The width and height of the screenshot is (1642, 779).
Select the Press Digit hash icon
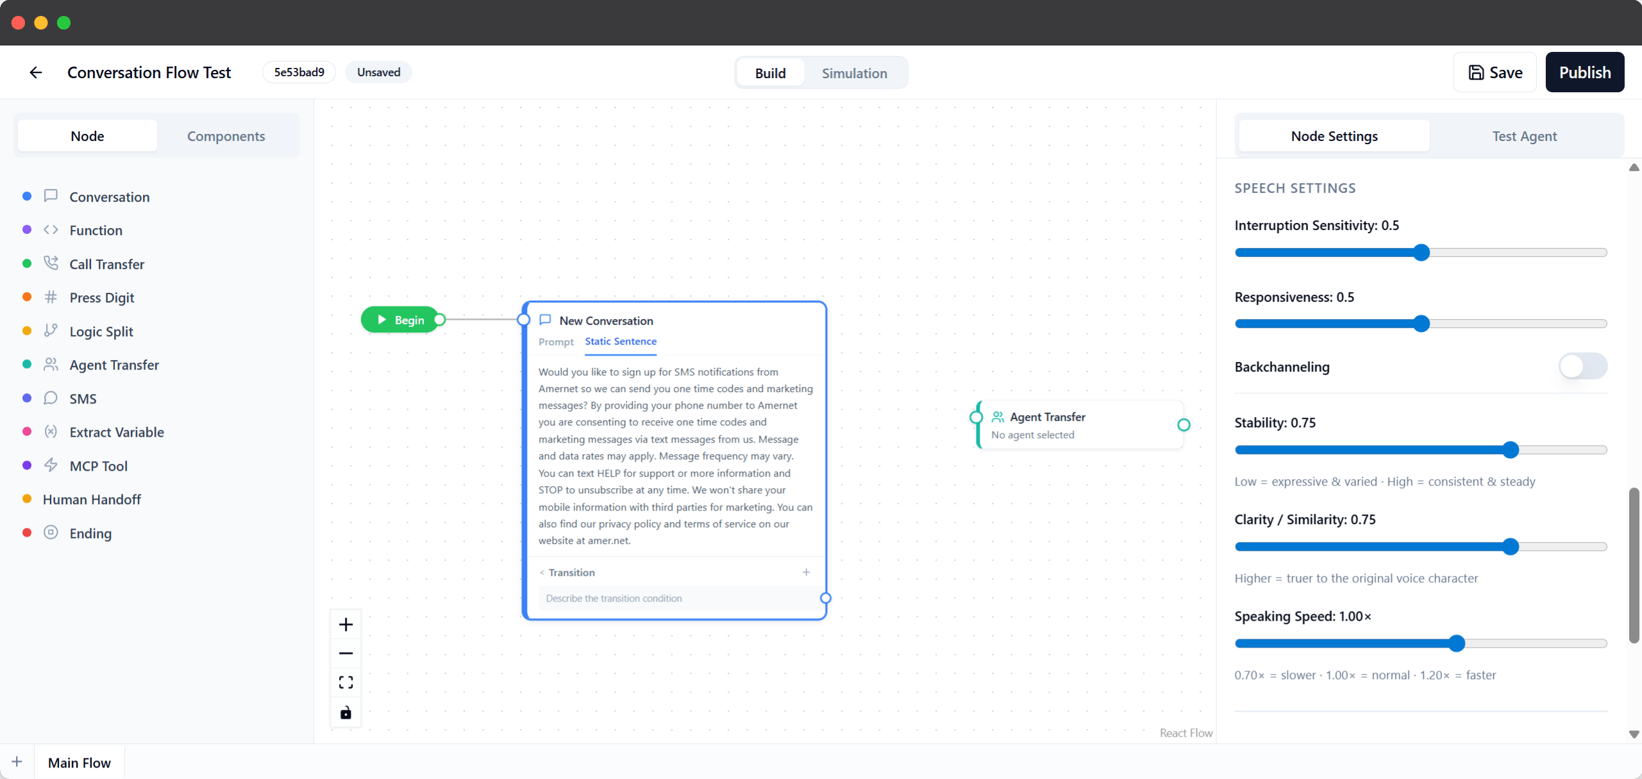(x=51, y=297)
